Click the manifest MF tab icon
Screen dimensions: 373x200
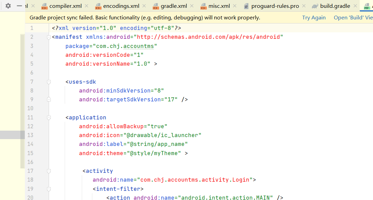point(367,6)
